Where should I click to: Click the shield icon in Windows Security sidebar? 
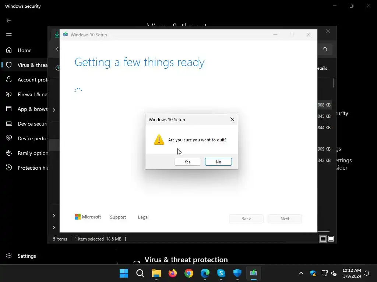9,65
